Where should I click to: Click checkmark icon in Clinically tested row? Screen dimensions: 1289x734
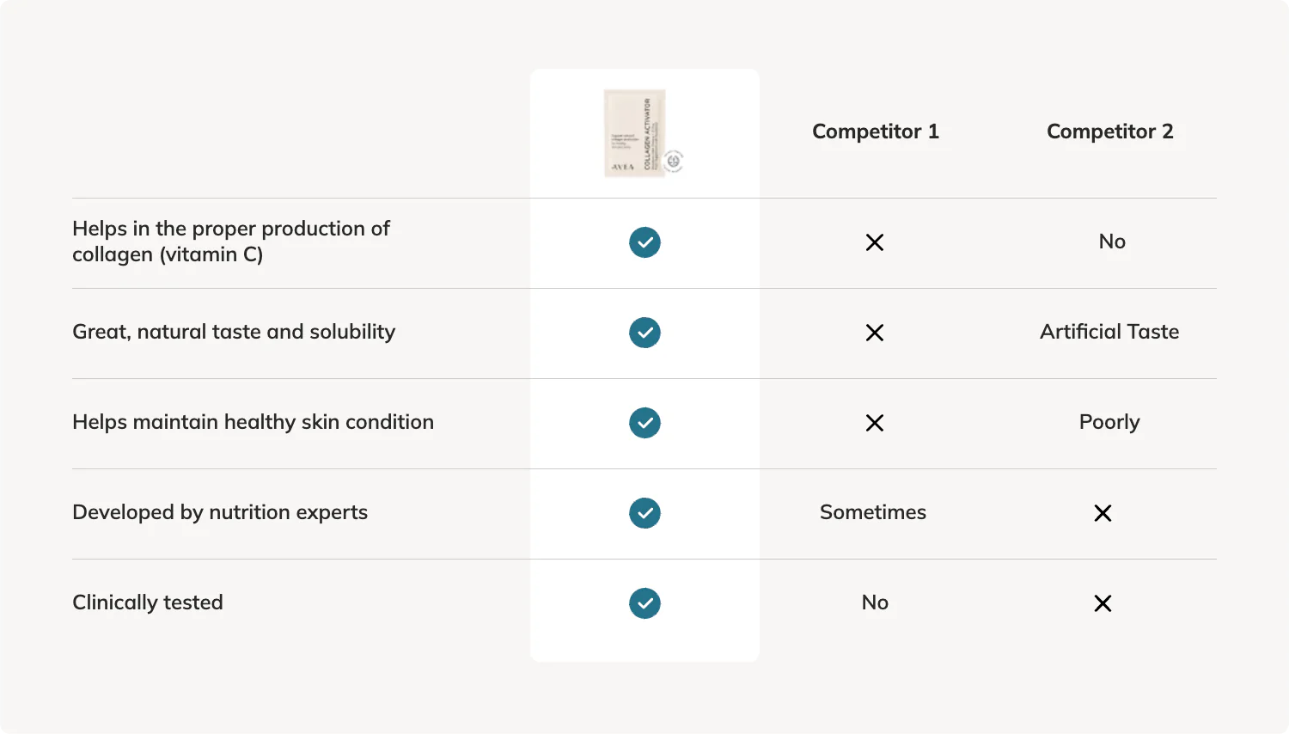pyautogui.click(x=644, y=603)
